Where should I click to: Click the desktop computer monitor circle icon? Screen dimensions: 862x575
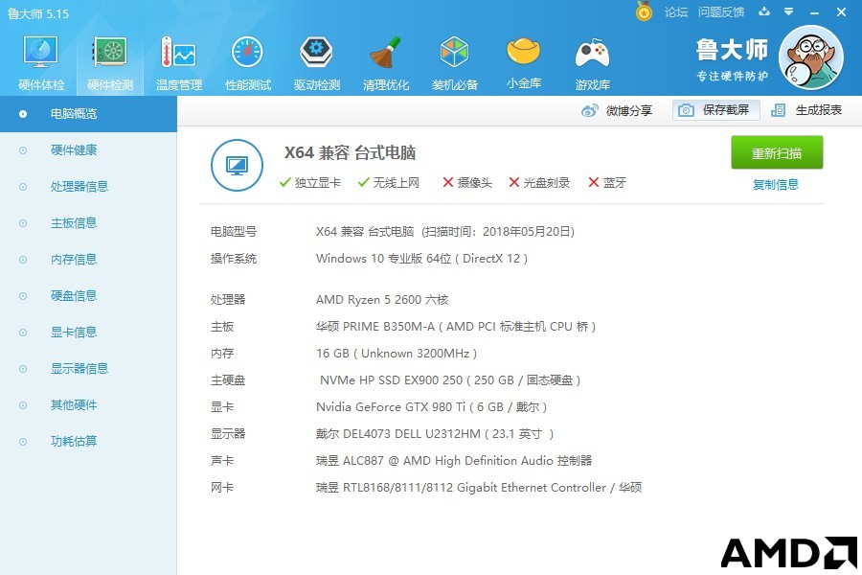[x=237, y=165]
